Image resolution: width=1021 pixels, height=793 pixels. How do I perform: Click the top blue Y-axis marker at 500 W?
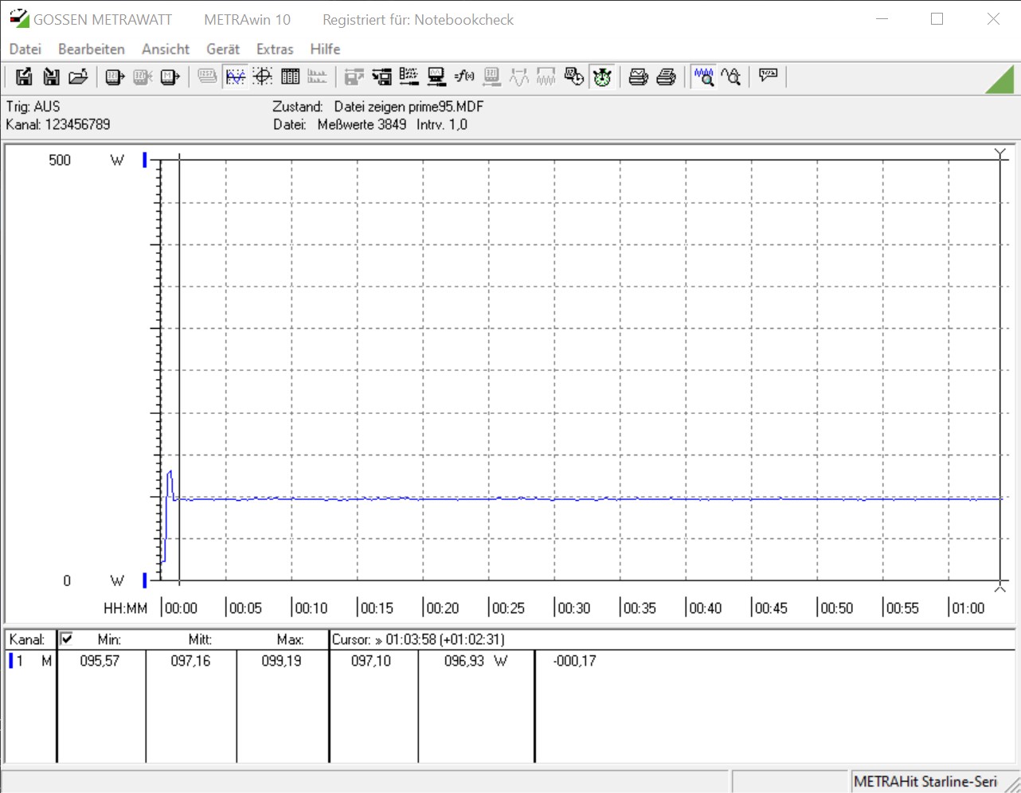[x=145, y=160]
